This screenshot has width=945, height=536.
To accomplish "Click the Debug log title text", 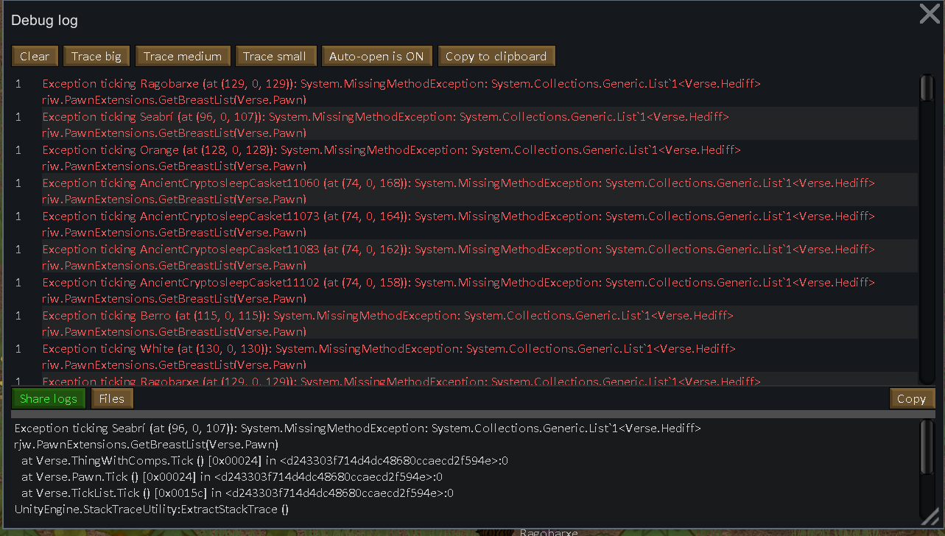I will coord(44,21).
